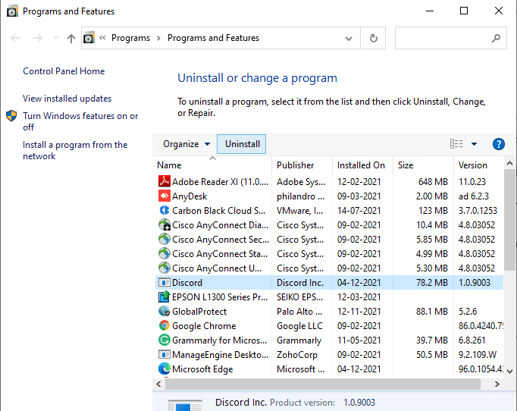This screenshot has width=517, height=411.
Task: Open help with the blue question mark
Action: point(499,144)
